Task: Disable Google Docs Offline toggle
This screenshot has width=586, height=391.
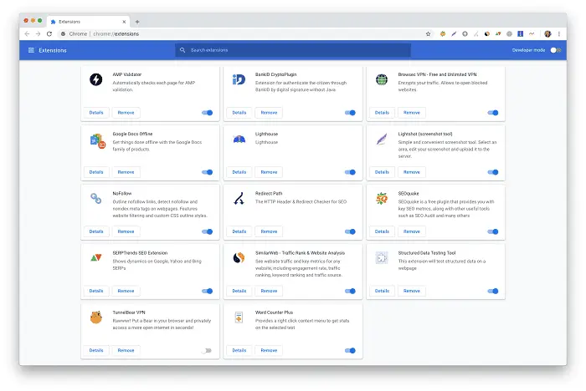Action: tap(207, 172)
